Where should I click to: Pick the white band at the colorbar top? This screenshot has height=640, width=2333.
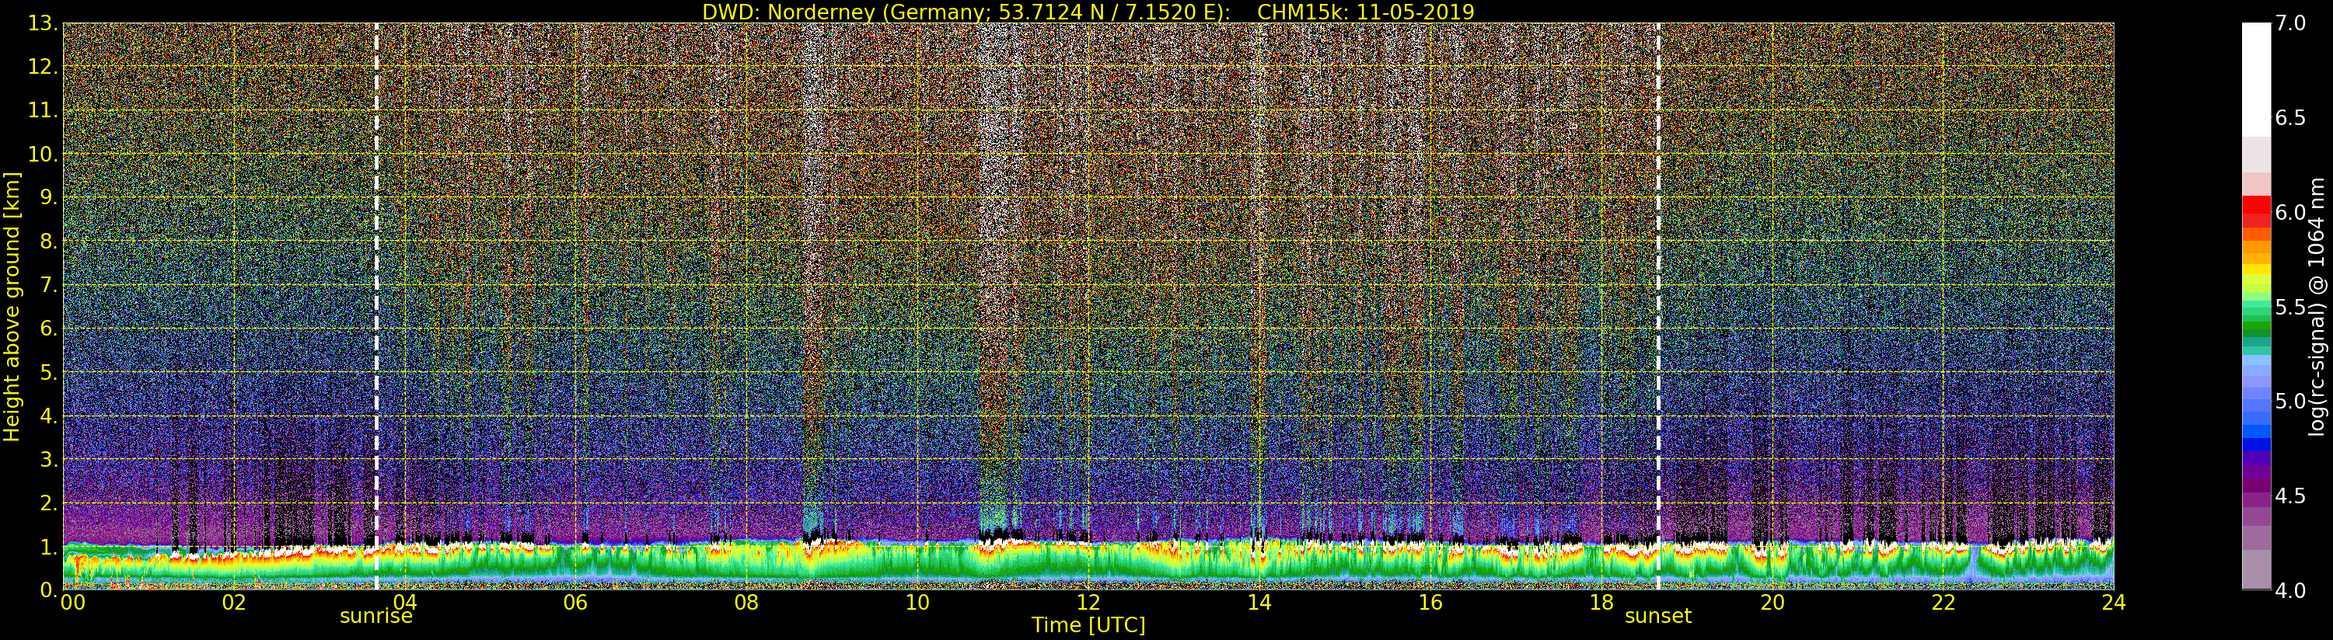[2256, 80]
